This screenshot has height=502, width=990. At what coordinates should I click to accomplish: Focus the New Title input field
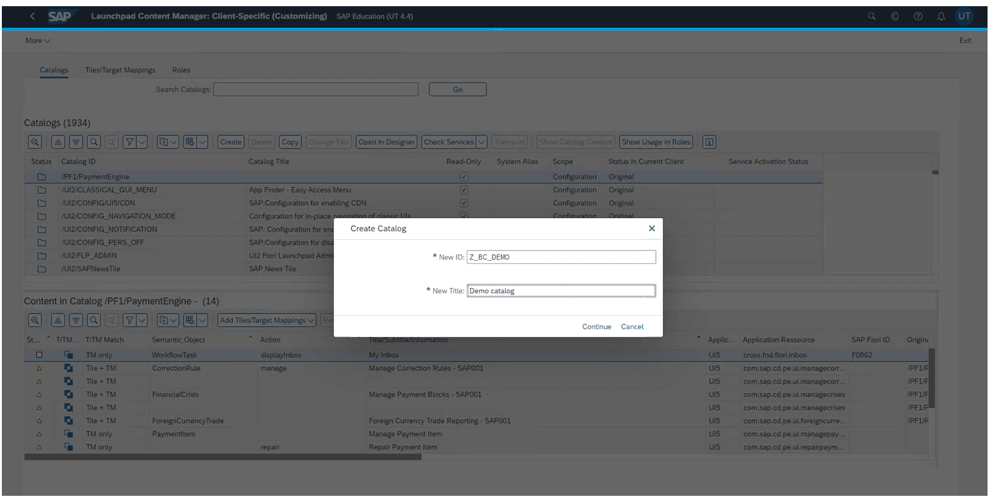pos(561,291)
